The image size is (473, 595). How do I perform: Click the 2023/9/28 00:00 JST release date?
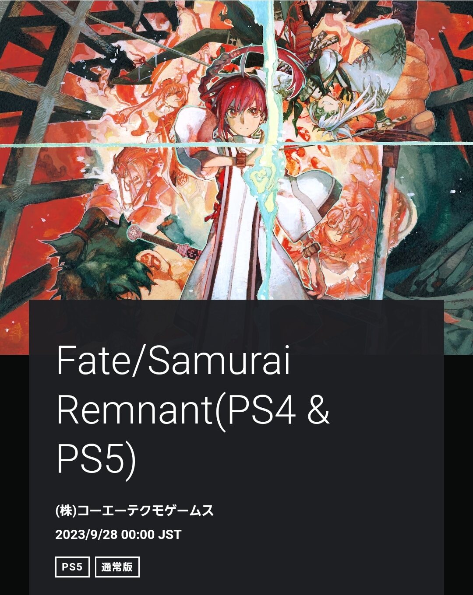click(118, 535)
